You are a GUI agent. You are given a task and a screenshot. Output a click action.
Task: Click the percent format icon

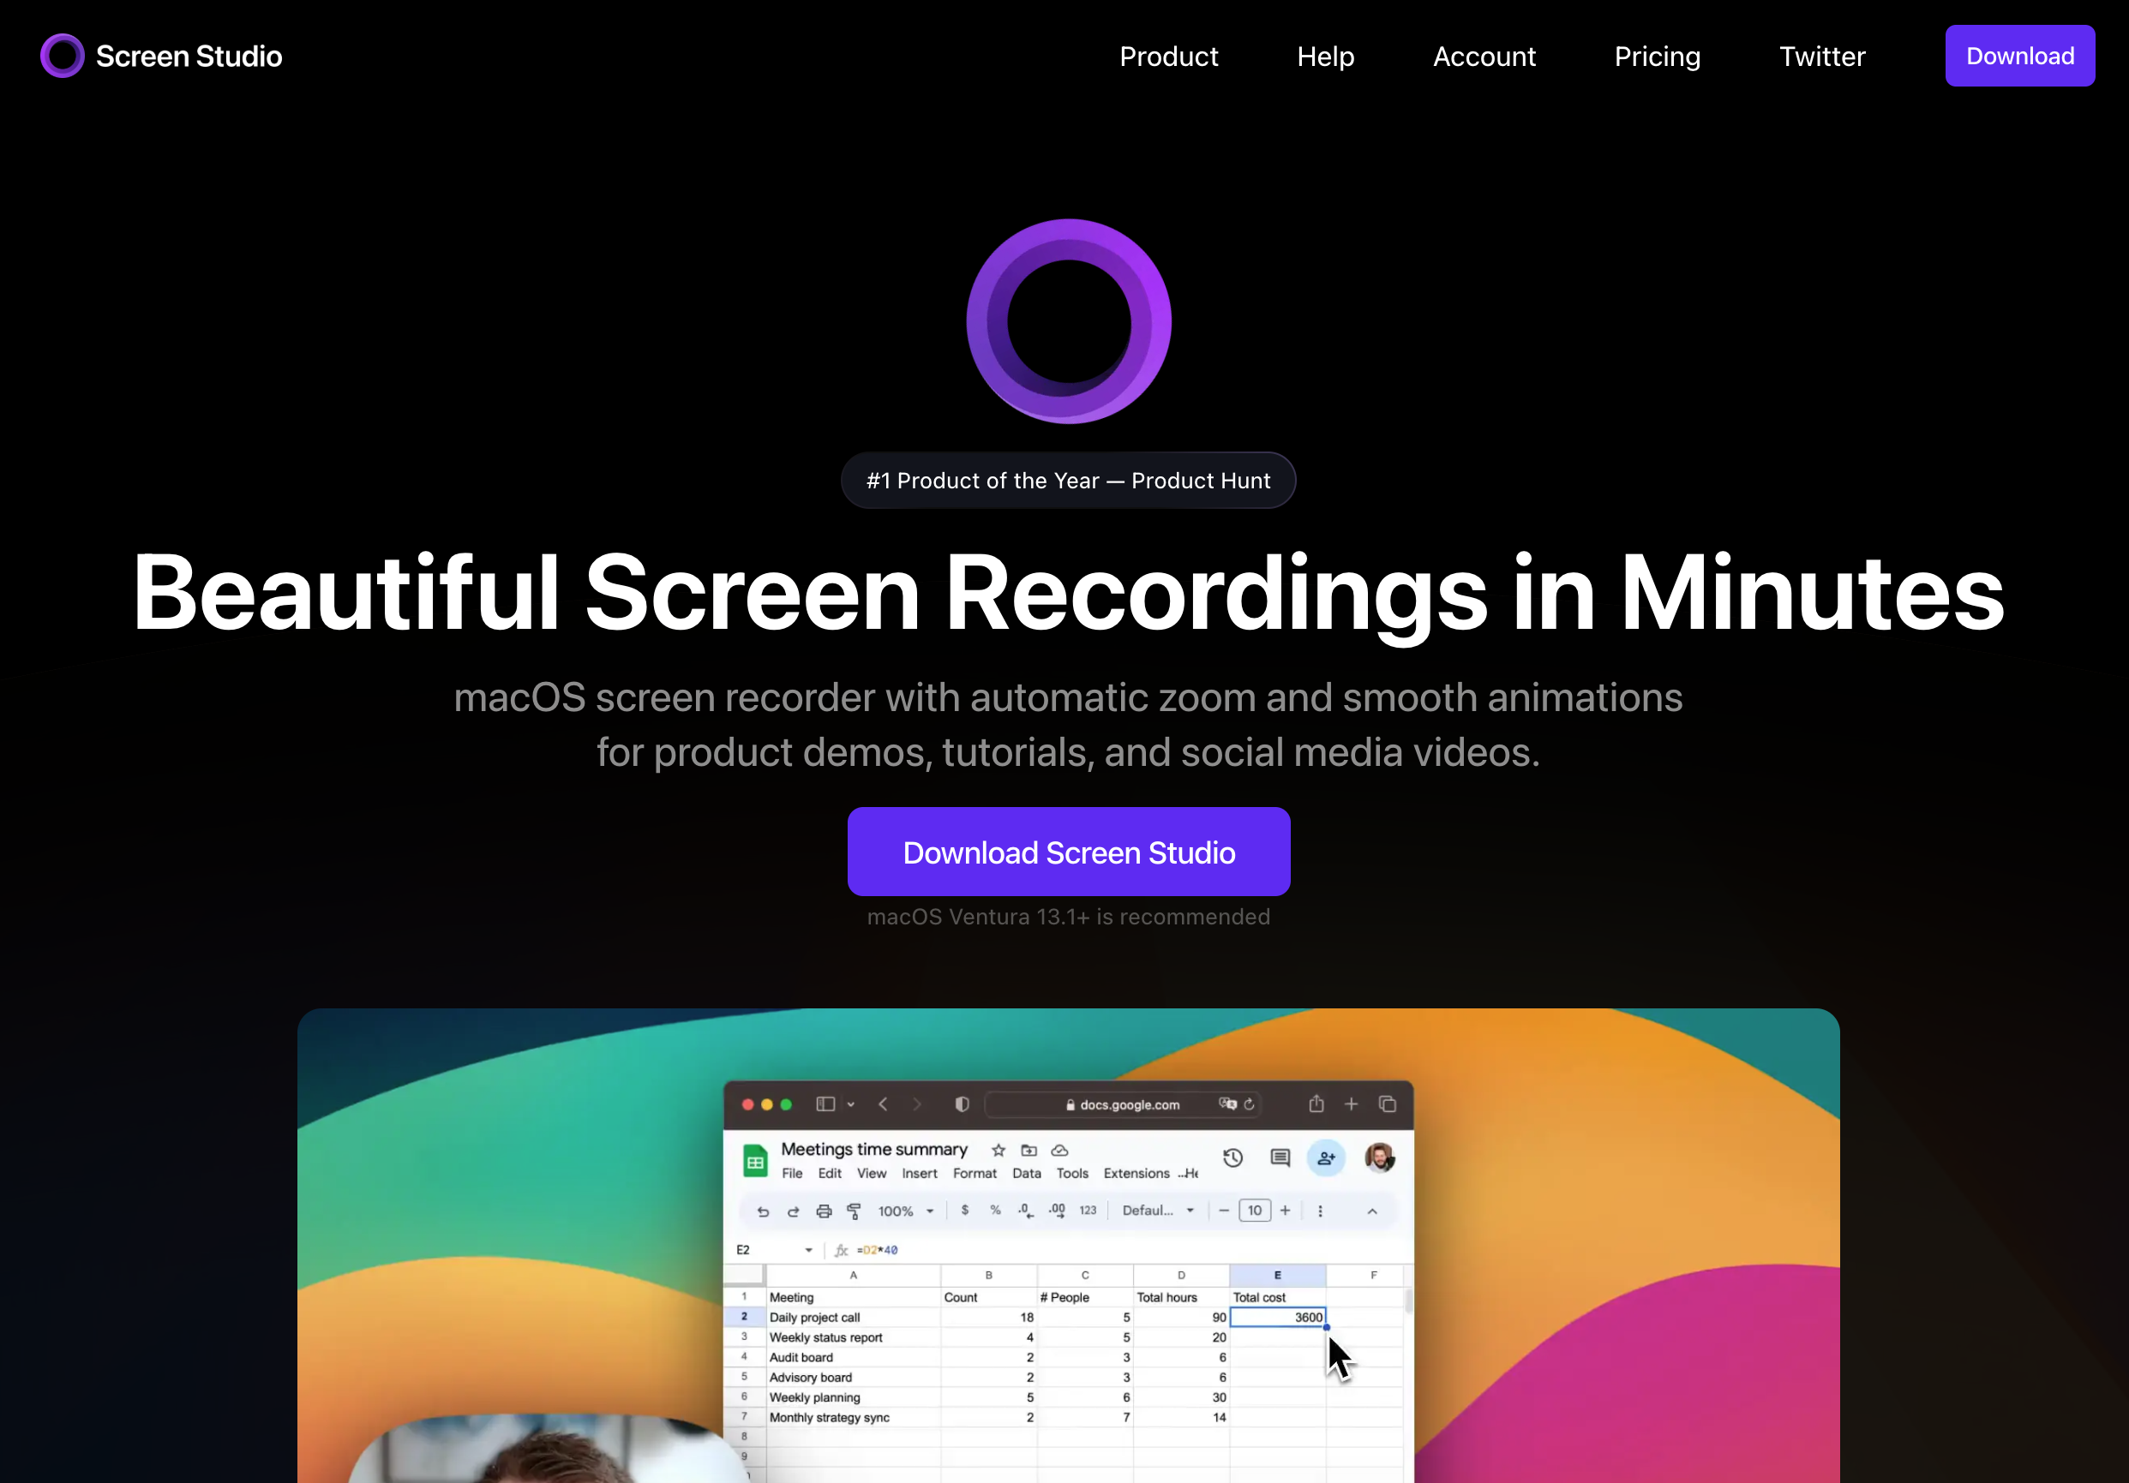click(995, 1211)
